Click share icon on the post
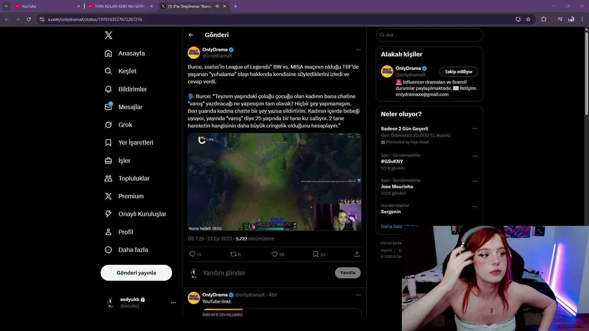The width and height of the screenshot is (589, 331). coord(357,254)
